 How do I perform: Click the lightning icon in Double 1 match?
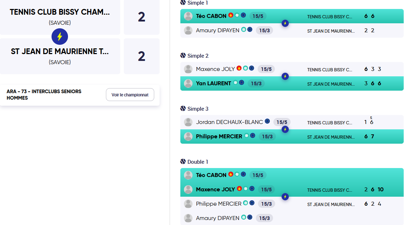(285, 197)
